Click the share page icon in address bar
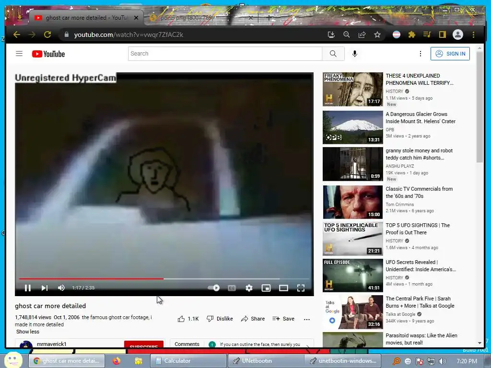The height and width of the screenshot is (368, 491). 362,34
